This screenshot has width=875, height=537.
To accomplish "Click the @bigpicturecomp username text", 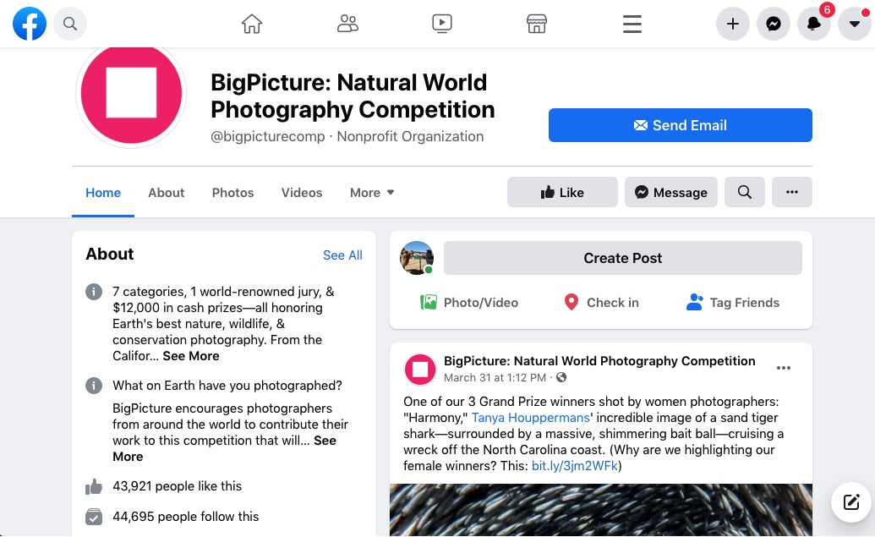I will pyautogui.click(x=268, y=137).
